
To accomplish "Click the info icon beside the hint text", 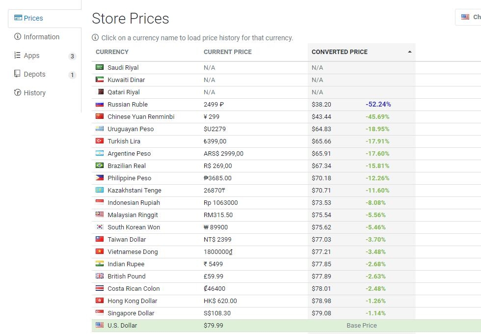I will 95,37.
